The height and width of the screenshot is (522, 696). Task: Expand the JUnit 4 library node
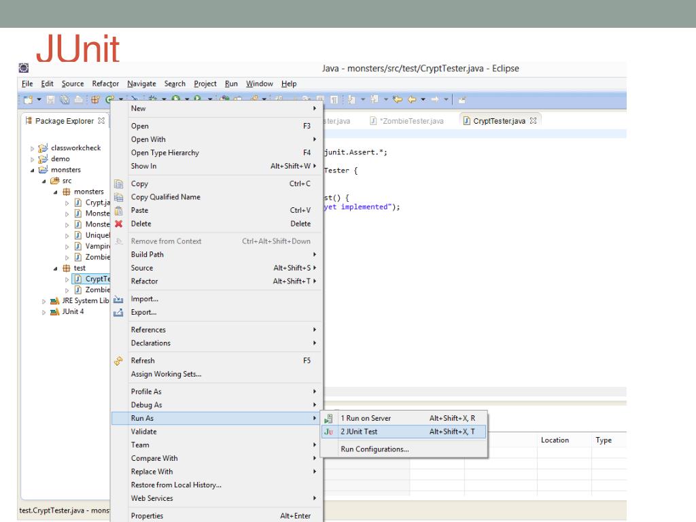[x=43, y=313]
